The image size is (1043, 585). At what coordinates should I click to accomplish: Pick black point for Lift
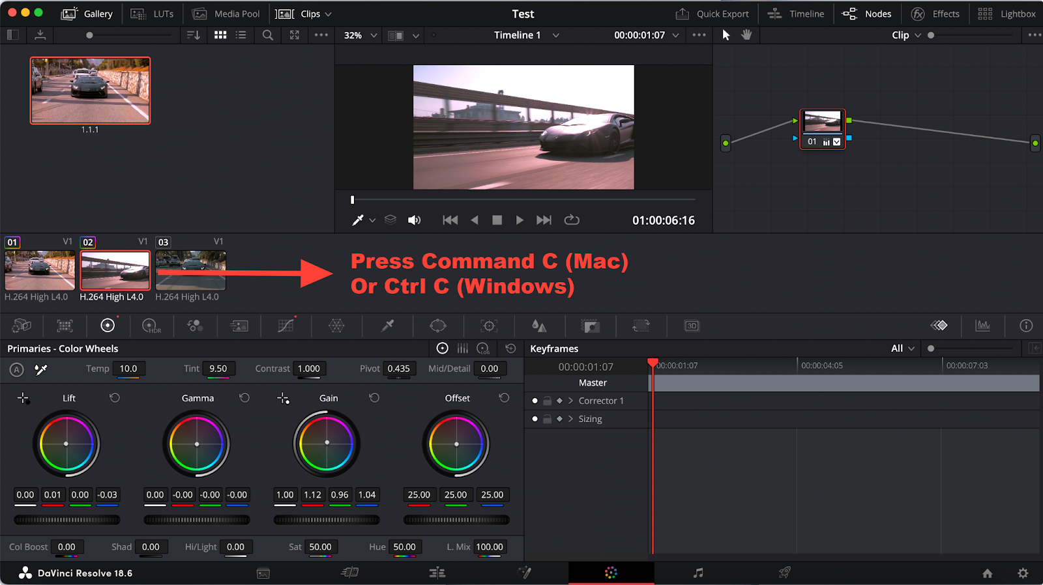[x=23, y=398]
